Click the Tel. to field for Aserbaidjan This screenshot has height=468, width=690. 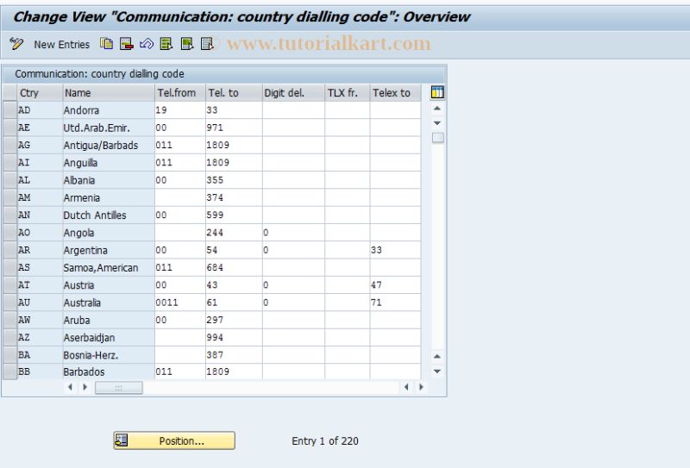click(234, 337)
